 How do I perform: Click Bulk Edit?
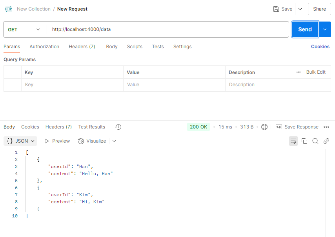click(316, 72)
